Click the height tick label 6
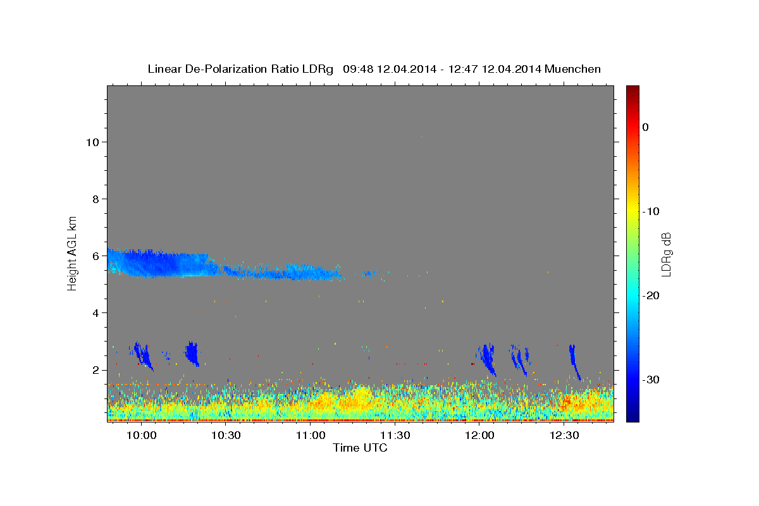The image size is (759, 506). point(95,256)
